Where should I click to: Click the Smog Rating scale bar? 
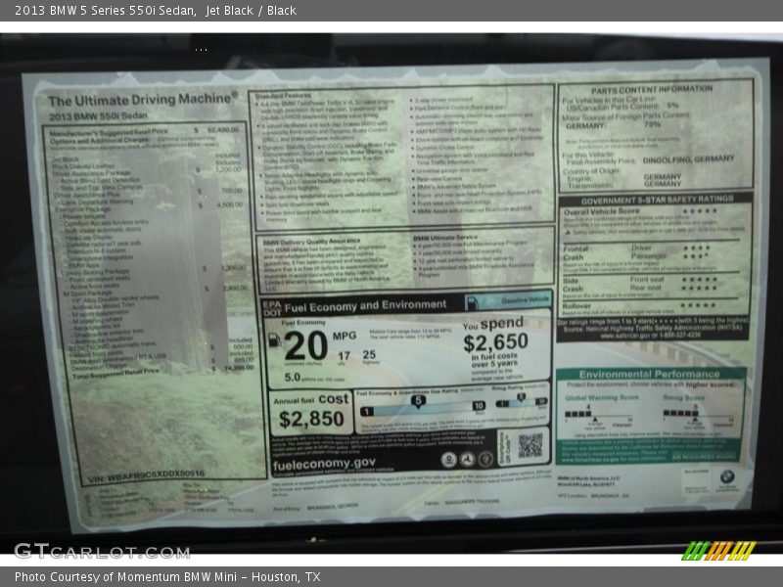pos(522,402)
